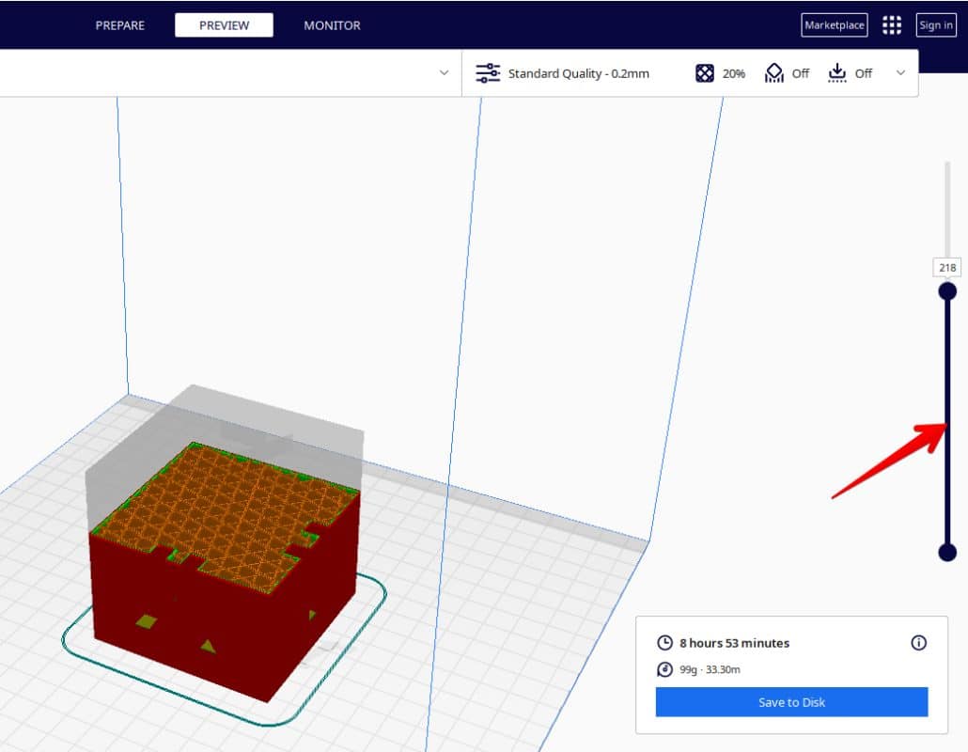Open the print settings chevron dropdown

click(x=900, y=72)
